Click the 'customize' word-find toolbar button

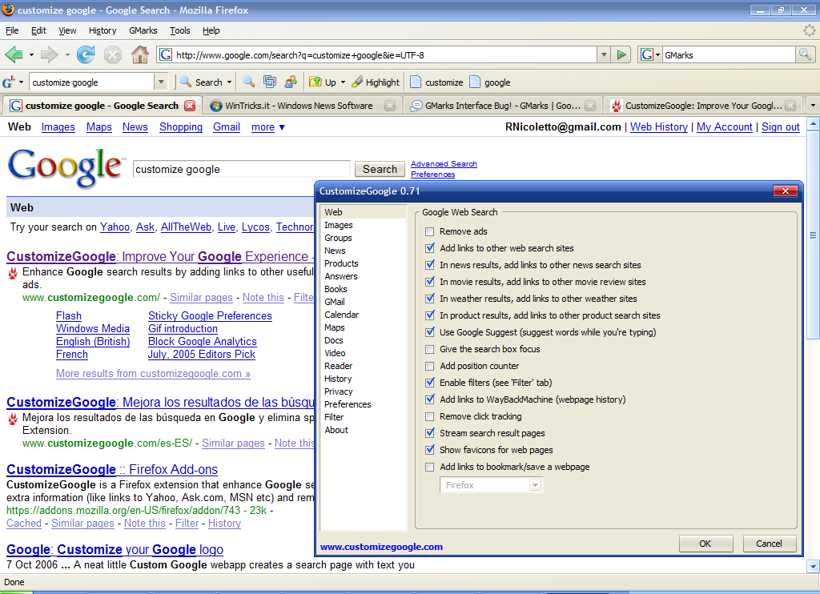[436, 82]
